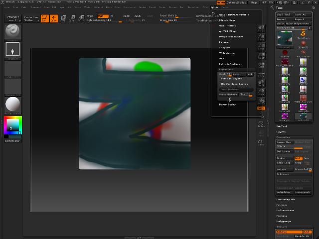Select the Sphere3D tool icon
The height and width of the screenshot is (239, 319).
tap(303, 43)
